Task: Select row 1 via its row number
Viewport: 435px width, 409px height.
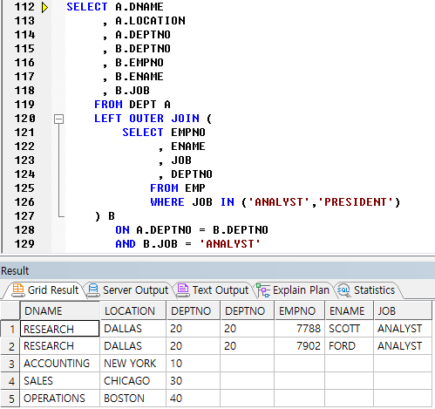Action: point(10,329)
